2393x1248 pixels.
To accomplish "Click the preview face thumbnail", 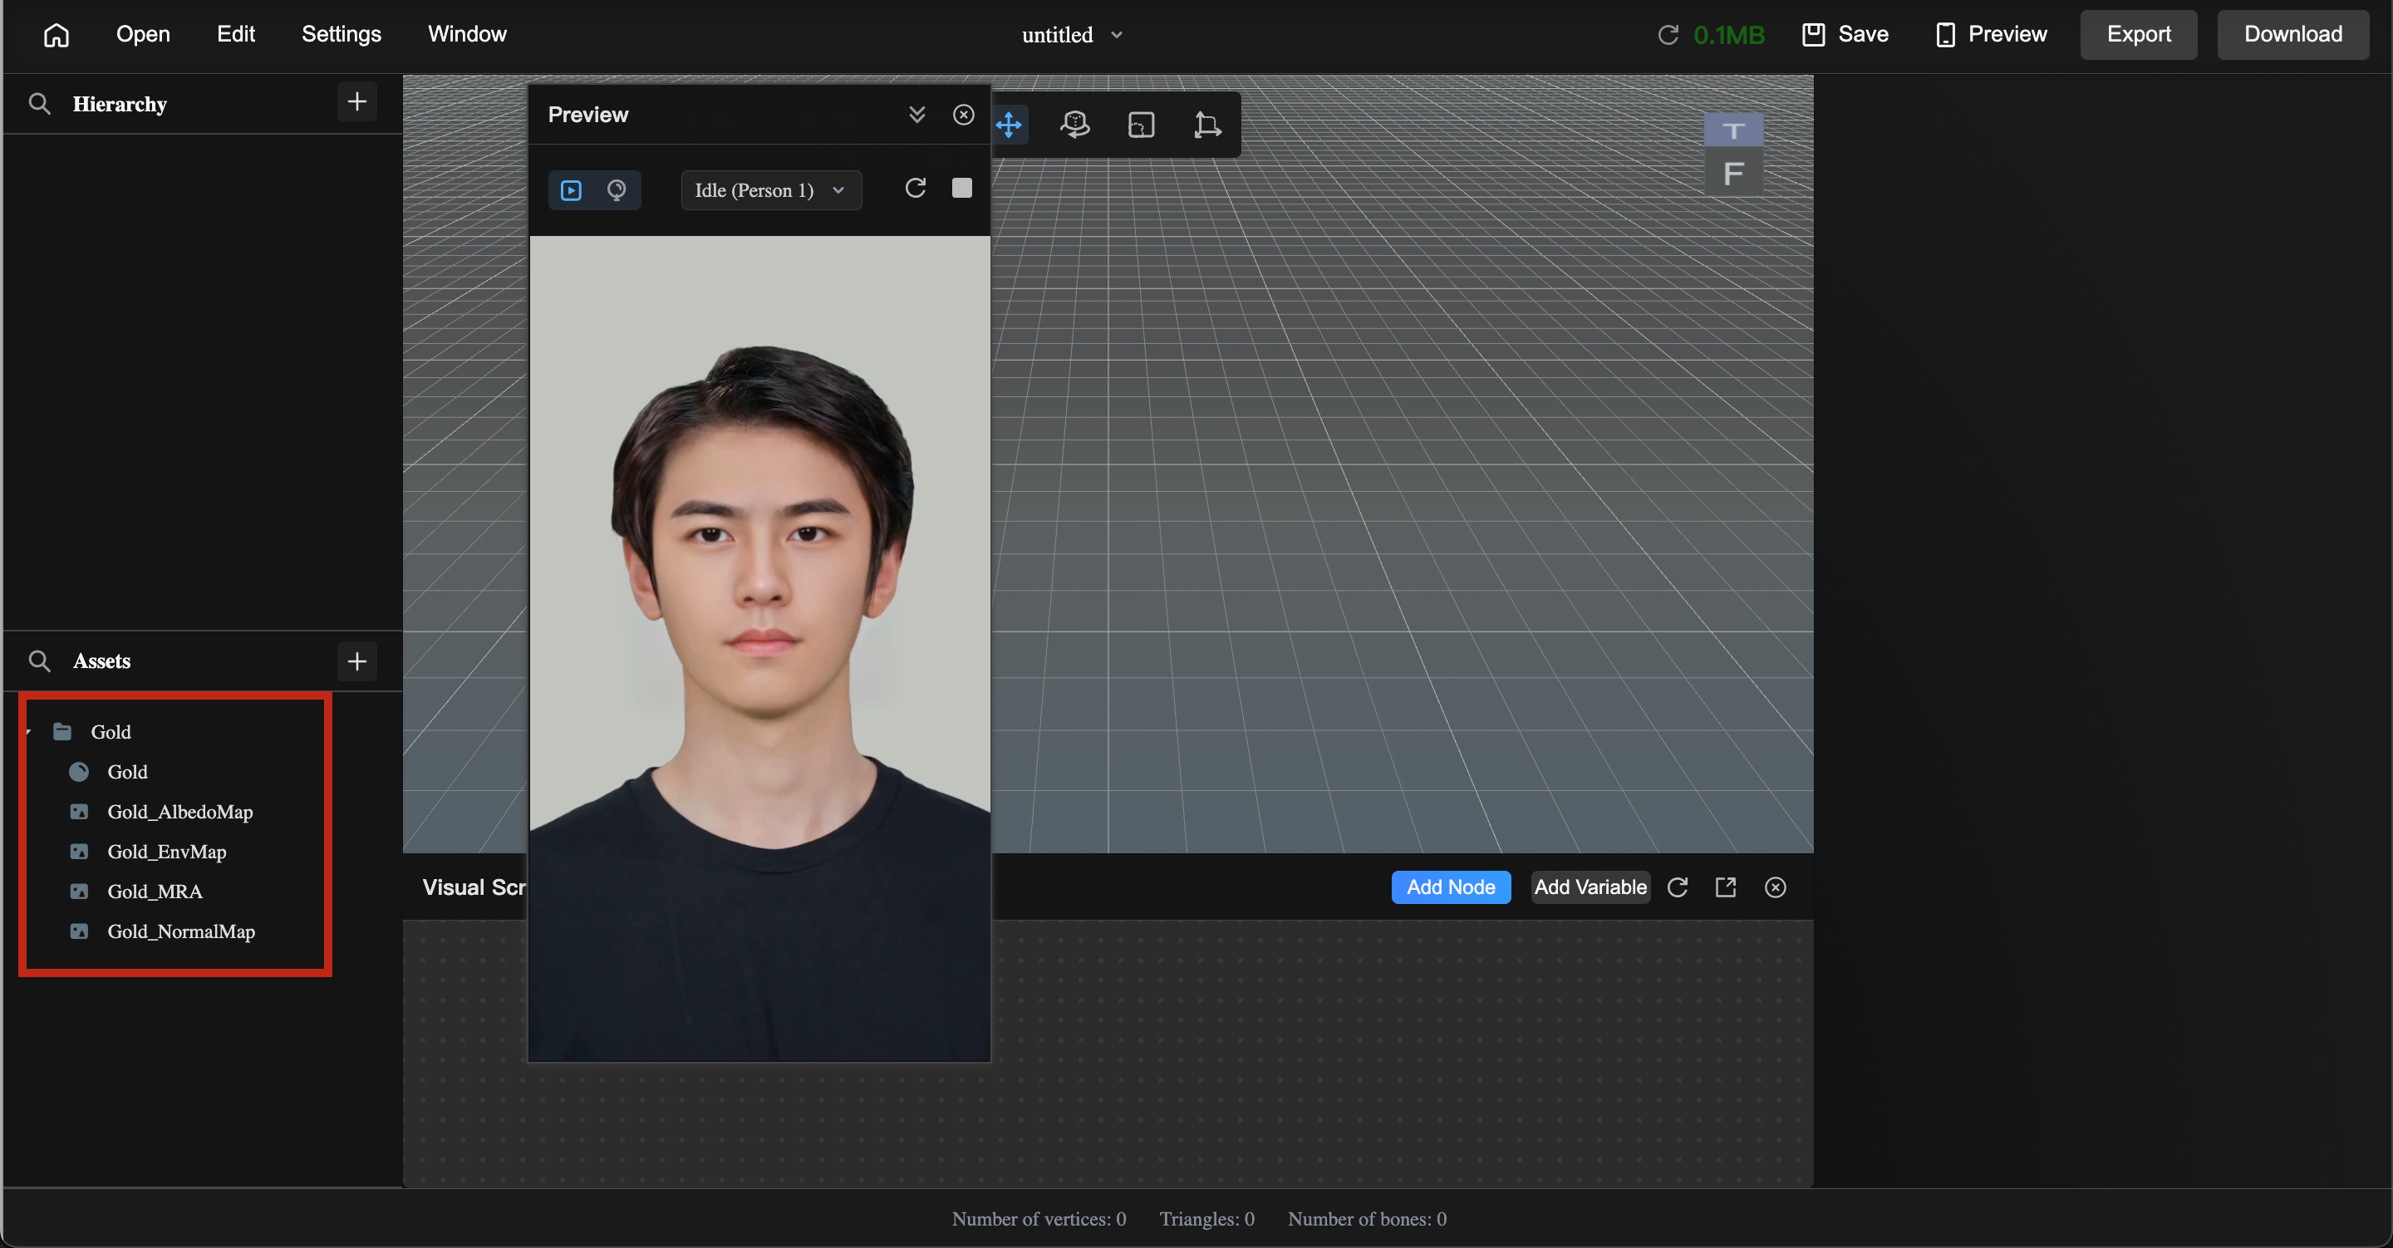I will click(760, 648).
